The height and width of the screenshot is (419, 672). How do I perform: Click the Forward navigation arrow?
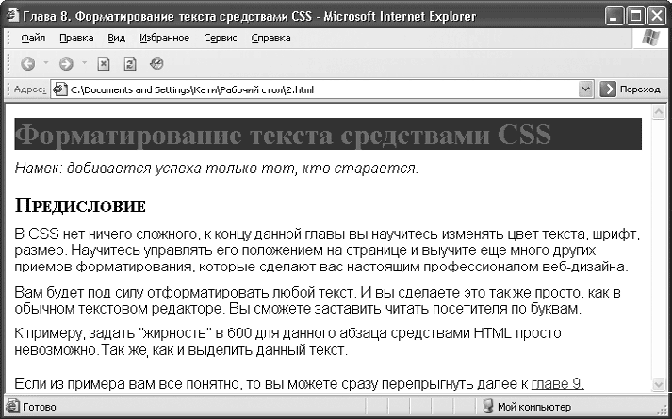pos(65,64)
